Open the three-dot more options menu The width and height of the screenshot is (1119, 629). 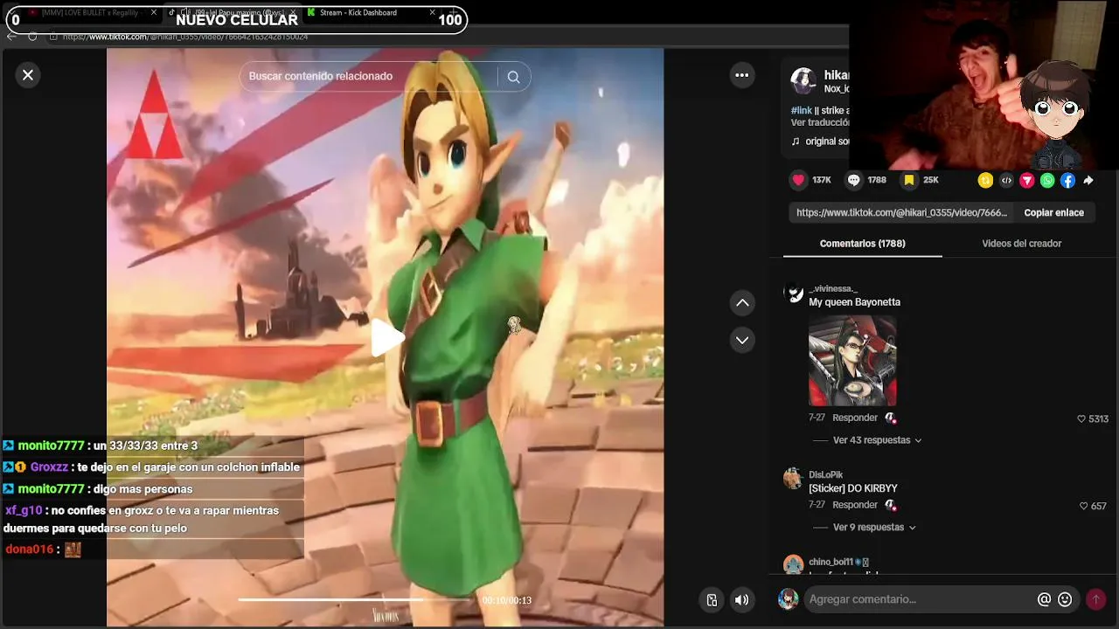click(742, 75)
